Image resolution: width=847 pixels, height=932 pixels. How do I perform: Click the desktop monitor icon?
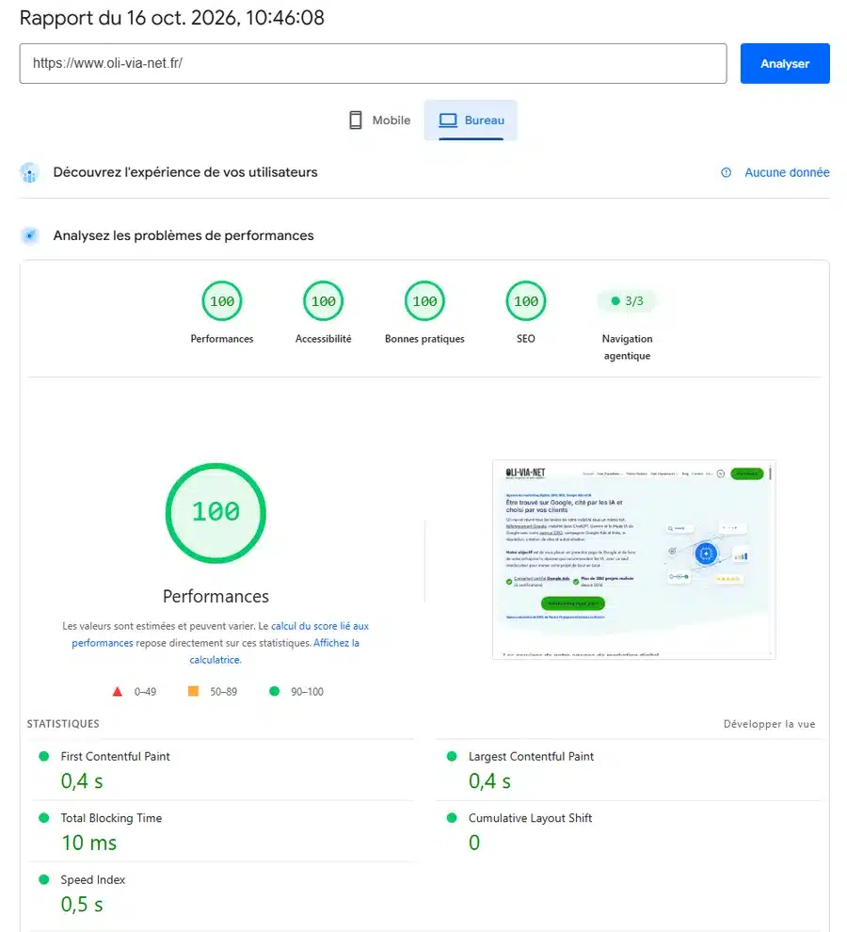click(x=448, y=121)
